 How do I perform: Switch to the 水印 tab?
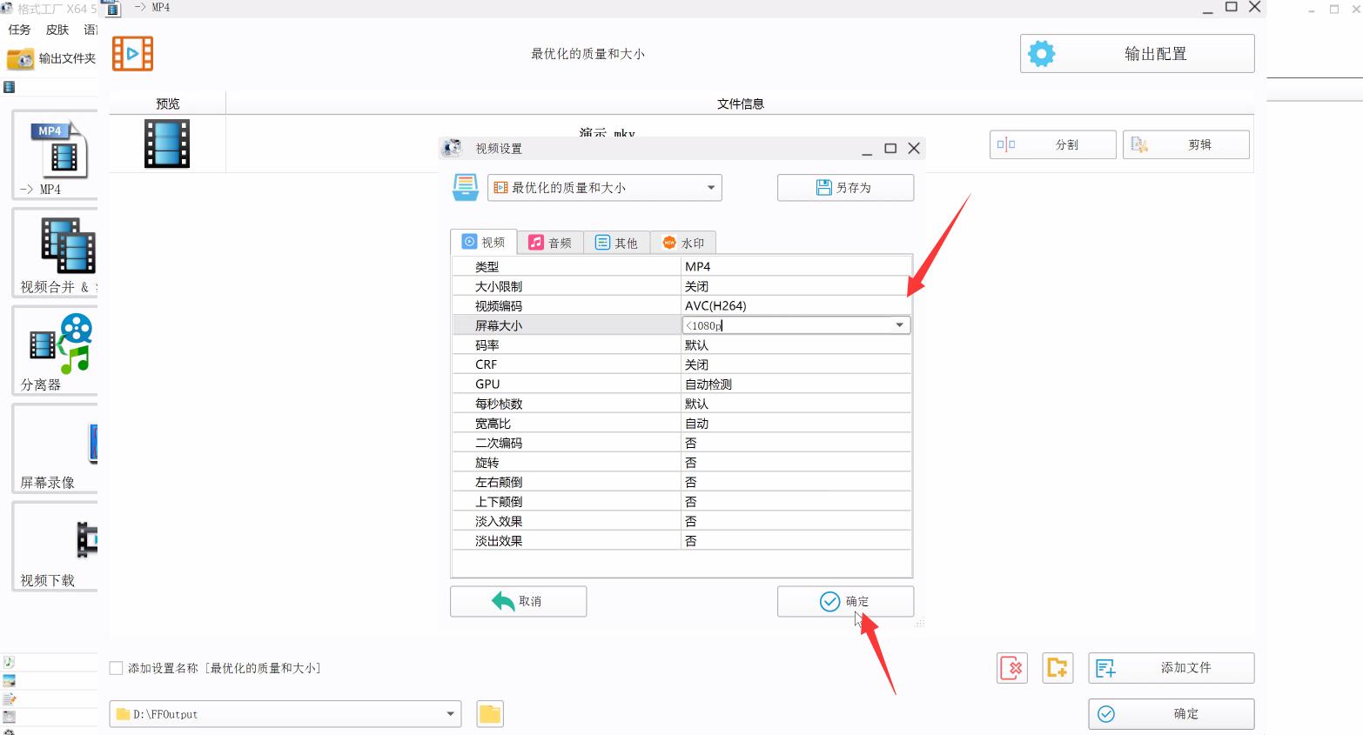click(x=683, y=243)
